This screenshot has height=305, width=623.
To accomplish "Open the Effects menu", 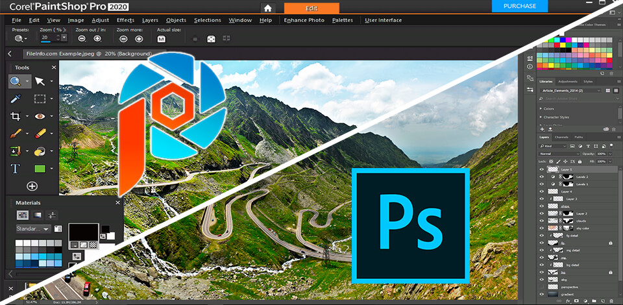I will tap(125, 20).
